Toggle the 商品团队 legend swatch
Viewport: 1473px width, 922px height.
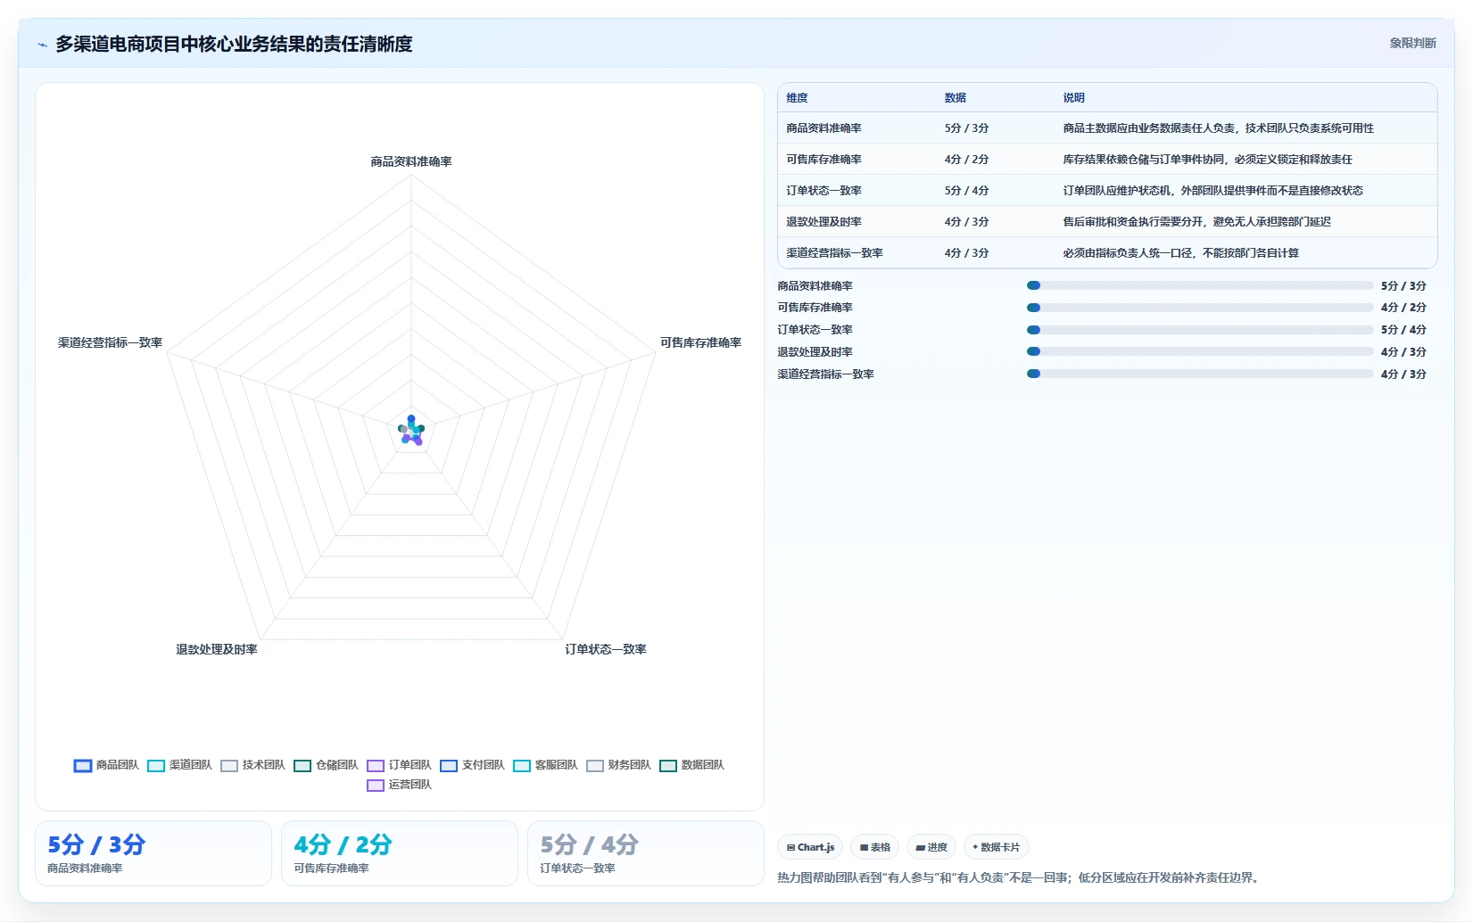83,766
